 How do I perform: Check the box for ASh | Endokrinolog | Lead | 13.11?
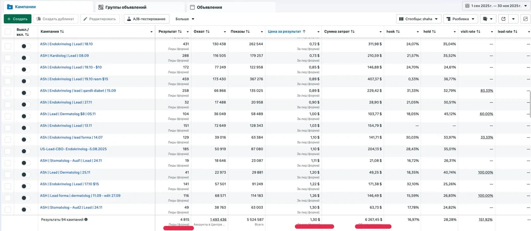[x=8, y=128]
